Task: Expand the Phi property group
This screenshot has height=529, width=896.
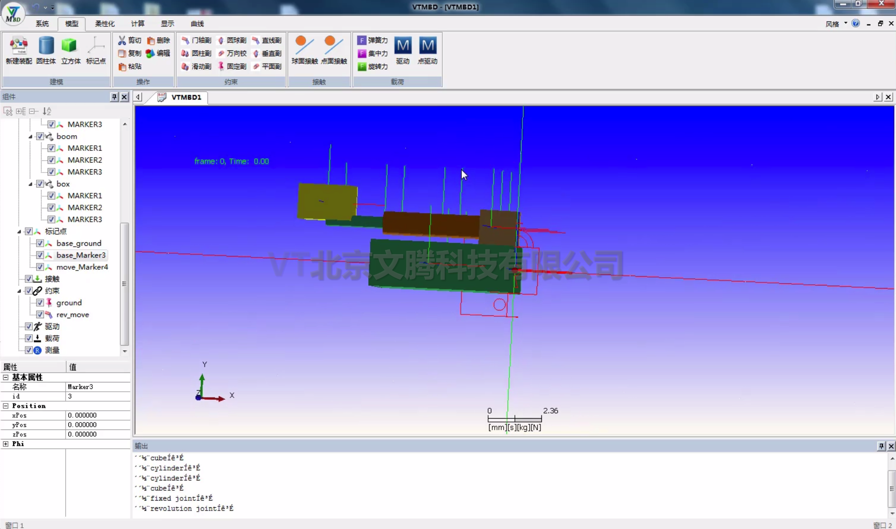Action: click(6, 444)
